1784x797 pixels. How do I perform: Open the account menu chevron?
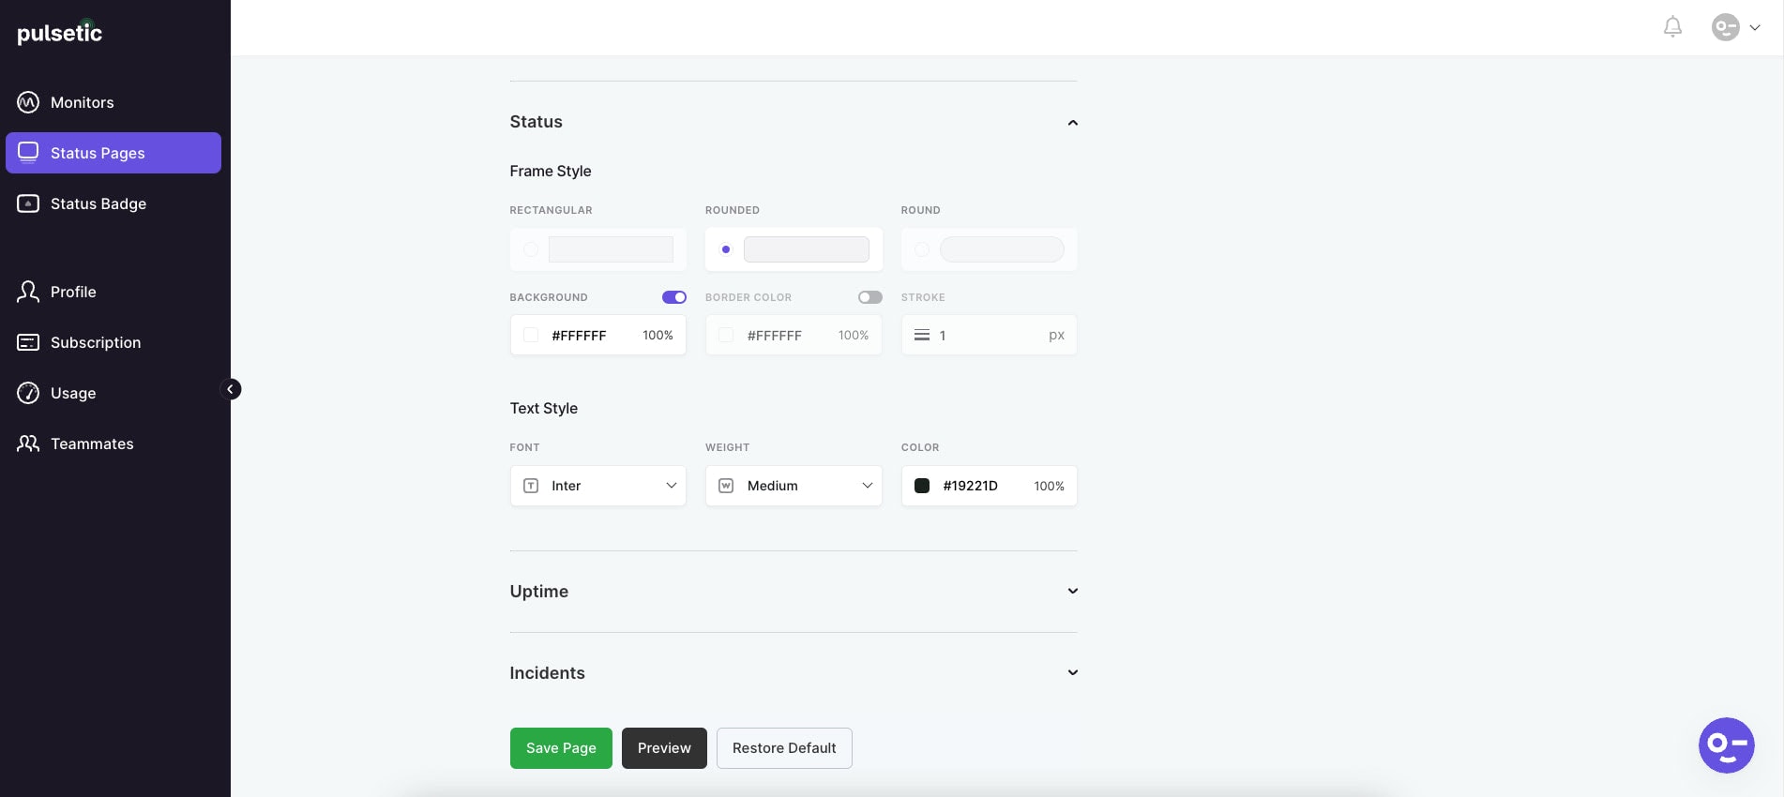(x=1755, y=27)
